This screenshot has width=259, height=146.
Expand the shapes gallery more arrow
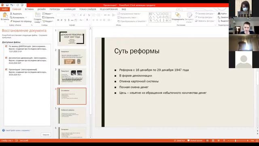point(170,21)
